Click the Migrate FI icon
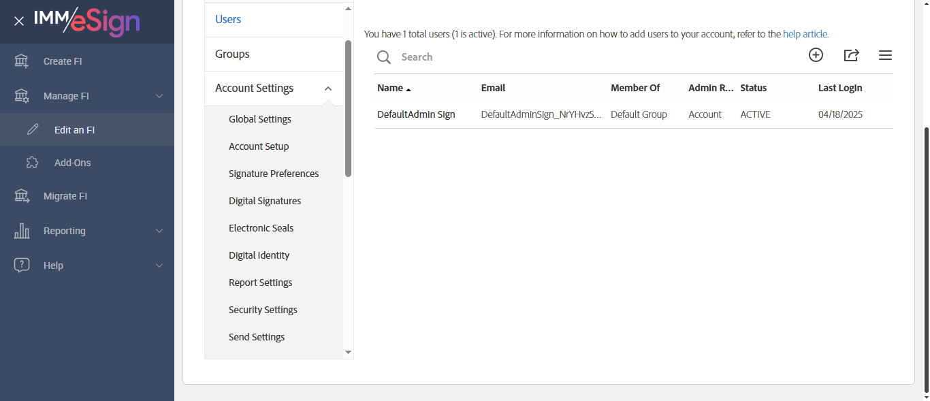 [x=22, y=196]
